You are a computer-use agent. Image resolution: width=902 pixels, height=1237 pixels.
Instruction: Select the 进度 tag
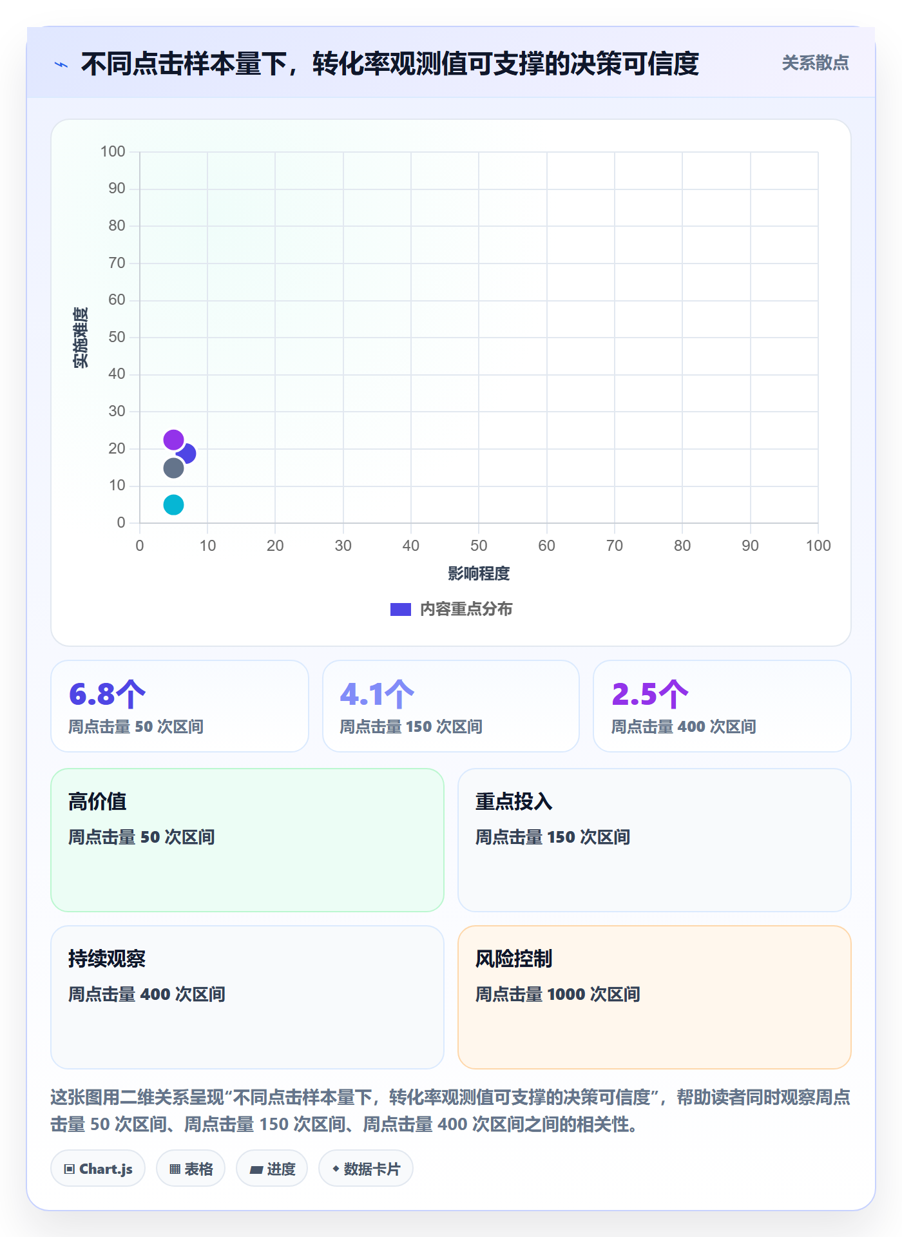pos(272,1168)
